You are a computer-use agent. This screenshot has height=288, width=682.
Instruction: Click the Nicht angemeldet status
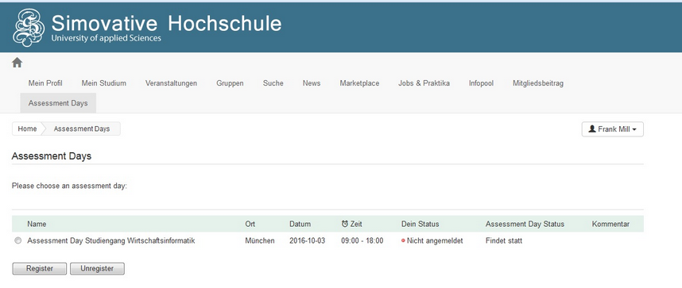click(432, 240)
